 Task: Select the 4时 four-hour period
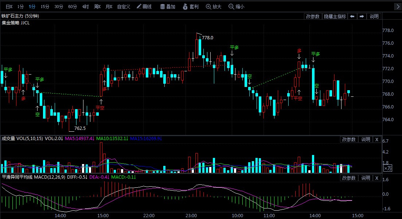tap(86, 7)
